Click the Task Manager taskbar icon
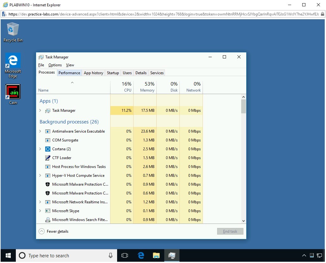 pyautogui.click(x=172, y=255)
